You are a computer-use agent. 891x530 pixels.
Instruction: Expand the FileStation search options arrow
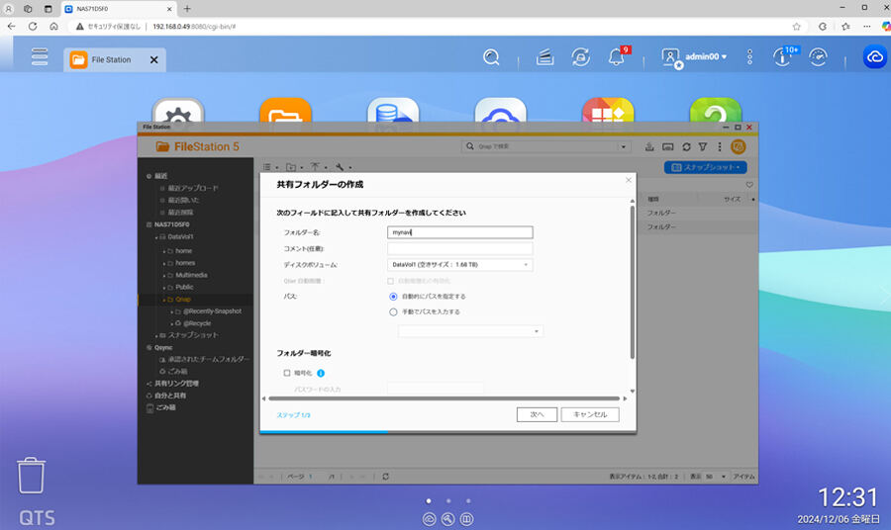(x=624, y=146)
